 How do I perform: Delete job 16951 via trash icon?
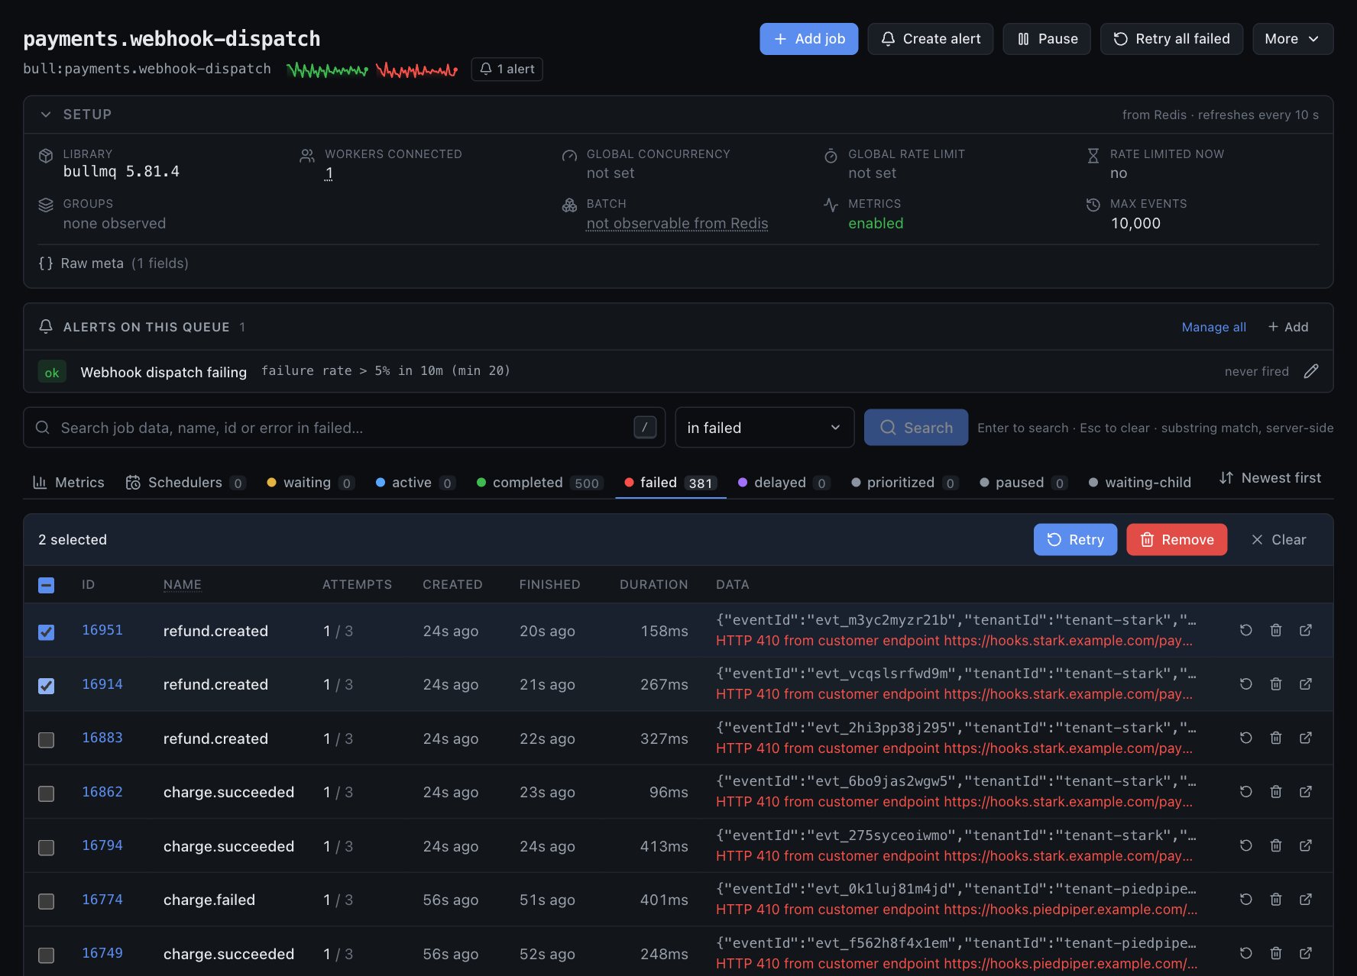(1275, 630)
